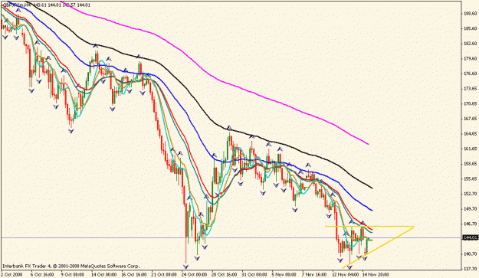Select the yellow rising trendline
Image resolution: width=479 pixels, height=278 pixels.
(x=379, y=248)
